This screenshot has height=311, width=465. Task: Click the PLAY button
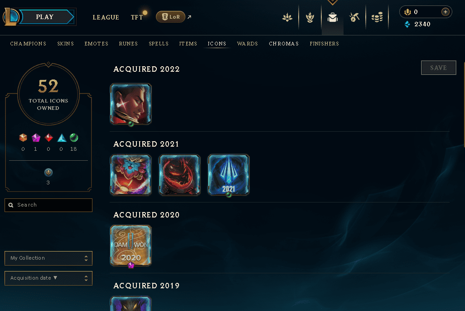point(45,17)
